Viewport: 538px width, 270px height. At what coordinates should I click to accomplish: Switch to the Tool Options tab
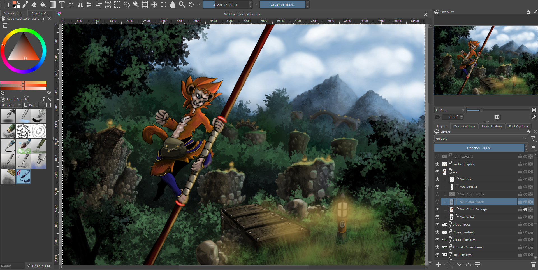tap(518, 126)
